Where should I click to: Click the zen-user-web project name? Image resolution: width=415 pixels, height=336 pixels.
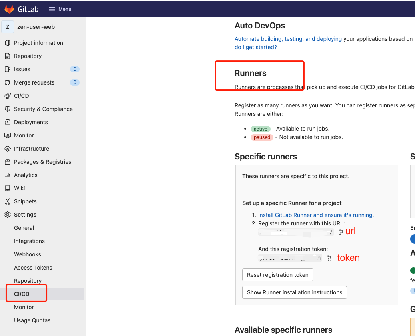36,27
